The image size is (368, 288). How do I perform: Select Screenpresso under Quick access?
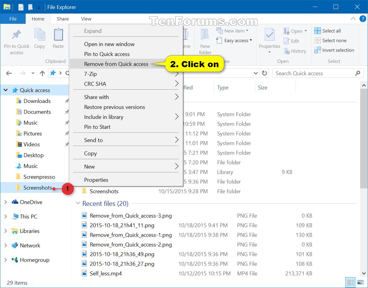(x=35, y=177)
